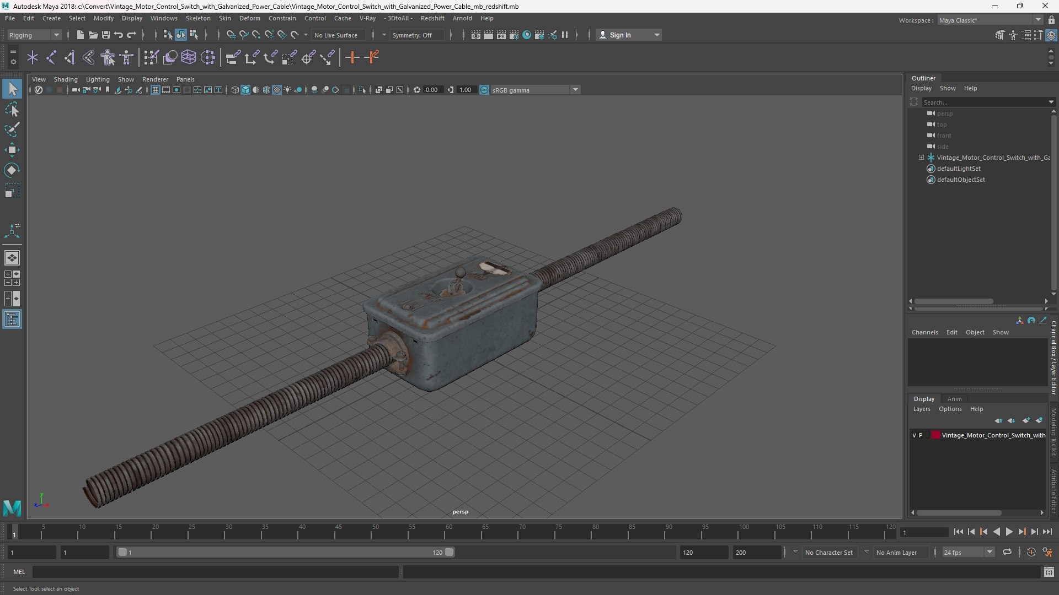Screen dimensions: 1059x595
Task: Go to the end of playback range
Action: pyautogui.click(x=1047, y=532)
